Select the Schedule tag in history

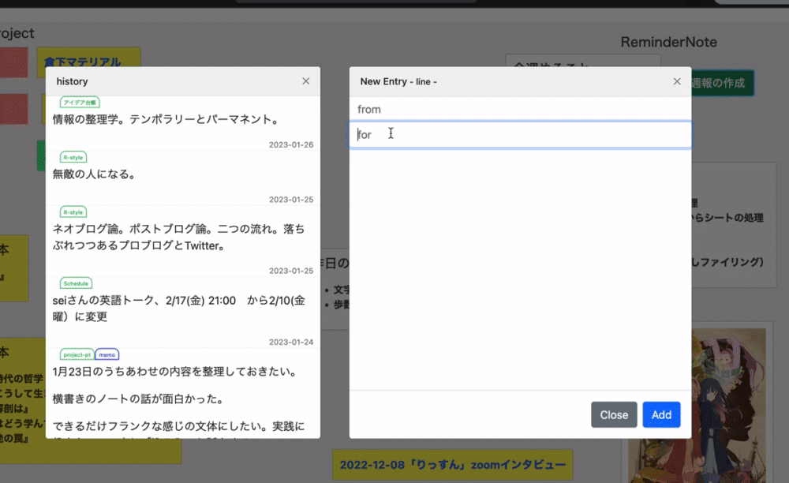[x=76, y=283]
